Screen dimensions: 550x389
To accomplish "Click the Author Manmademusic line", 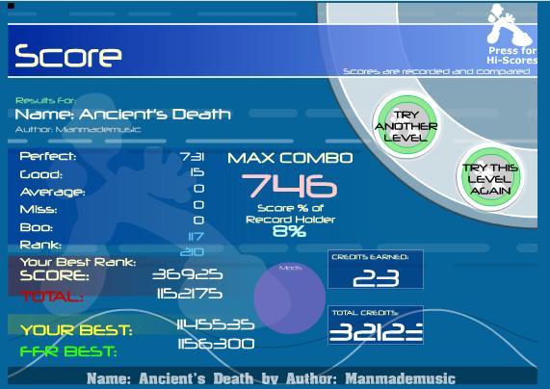I will (78, 129).
